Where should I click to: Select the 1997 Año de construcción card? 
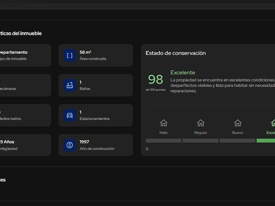(96, 145)
